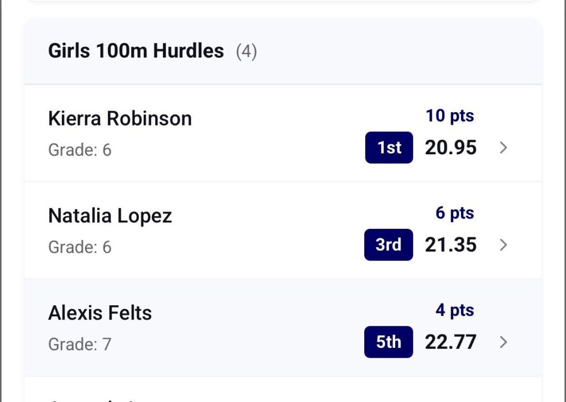Screen dimensions: 566x402
Task: Select the 6 pts score label
Action: tap(454, 213)
